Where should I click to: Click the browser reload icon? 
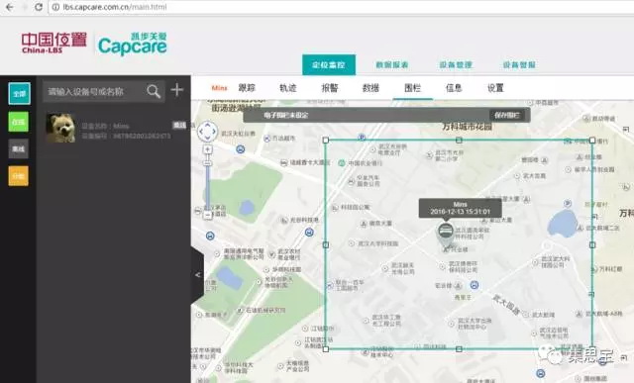[x=39, y=7]
